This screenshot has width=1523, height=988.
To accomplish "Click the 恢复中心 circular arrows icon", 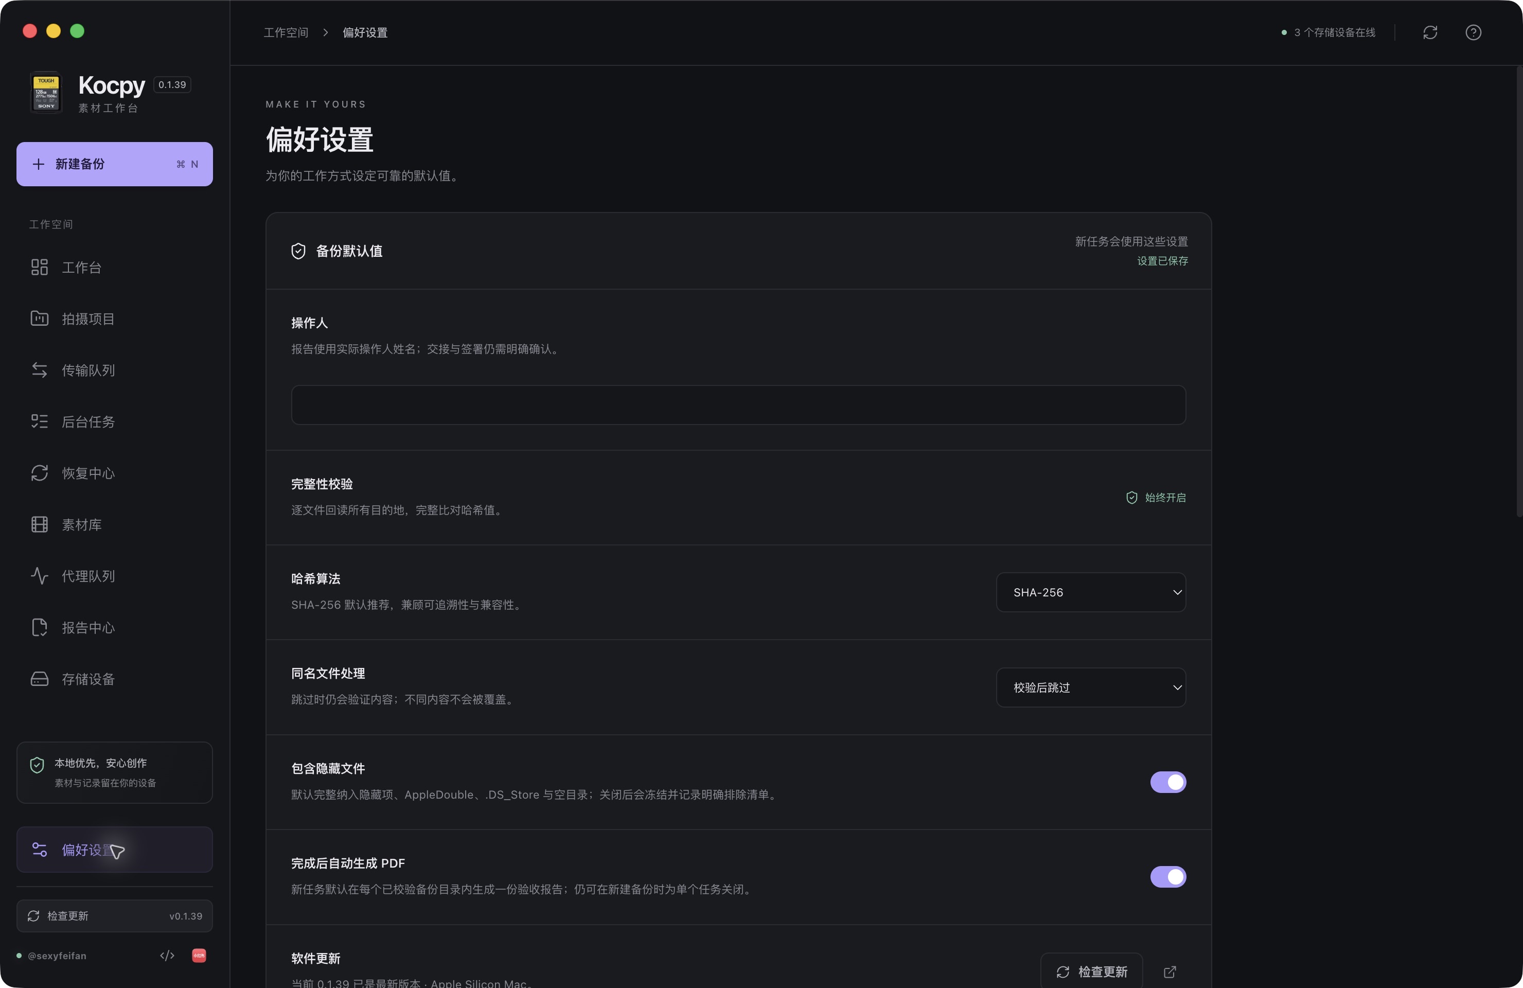I will click(40, 473).
